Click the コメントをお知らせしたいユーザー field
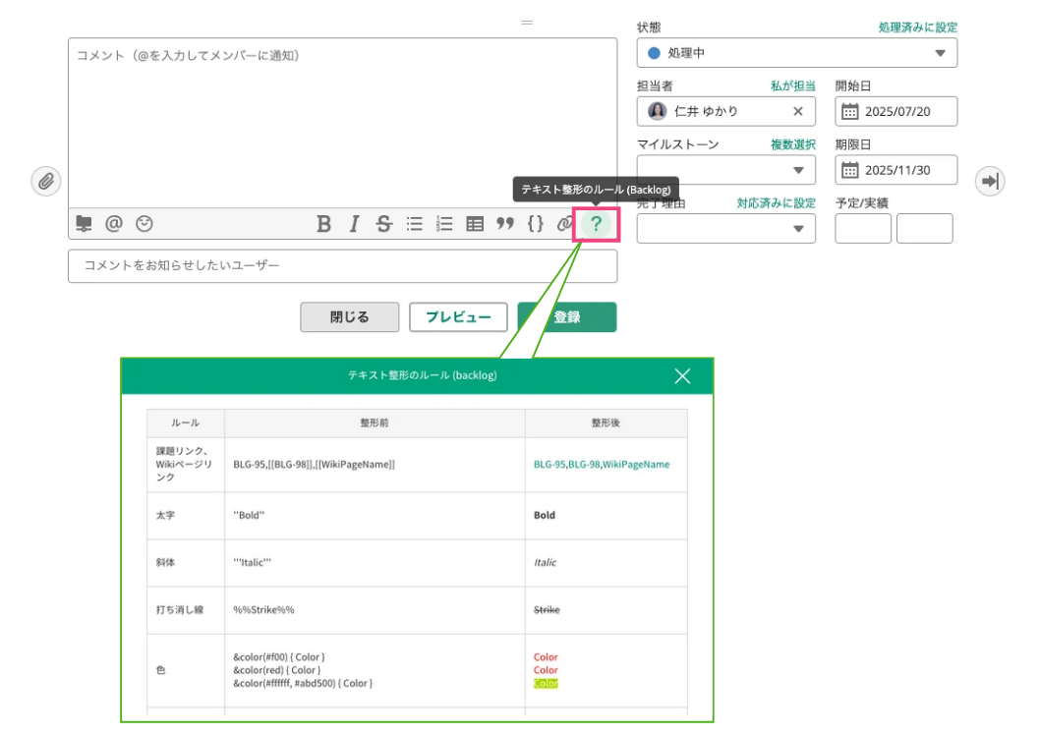Screen dimensions: 1039x735 343,266
